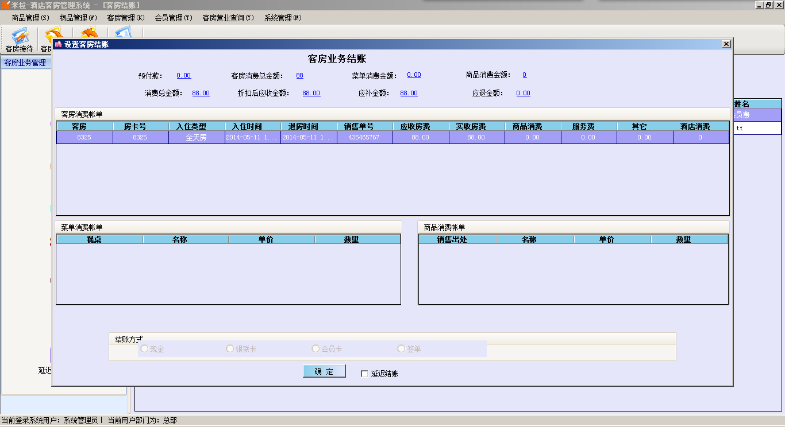Open the 会员管理 menu
Image resolution: width=785 pixels, height=427 pixels.
(x=173, y=18)
